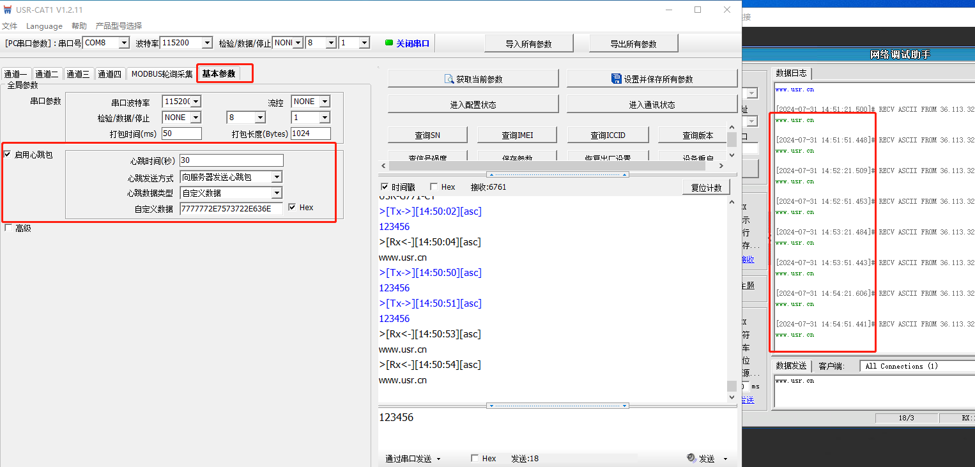The height and width of the screenshot is (467, 975).
Task: Toggle the 时间戳 checkbox
Action: point(385,187)
